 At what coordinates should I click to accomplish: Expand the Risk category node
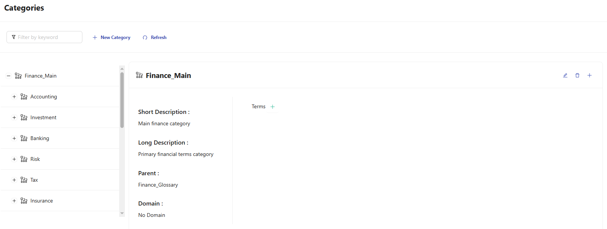(14, 159)
